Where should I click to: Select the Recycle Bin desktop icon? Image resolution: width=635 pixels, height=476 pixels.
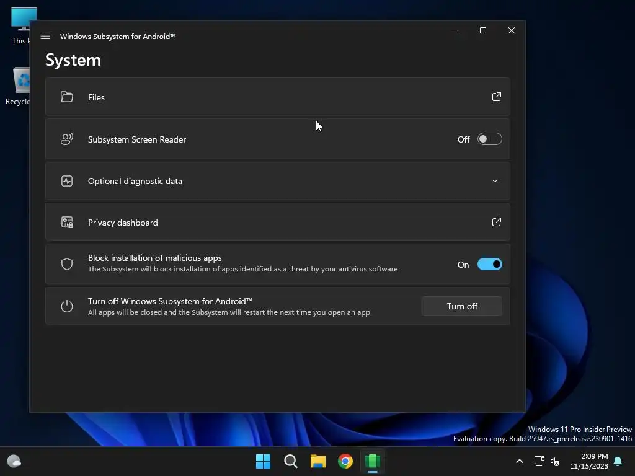(x=19, y=86)
